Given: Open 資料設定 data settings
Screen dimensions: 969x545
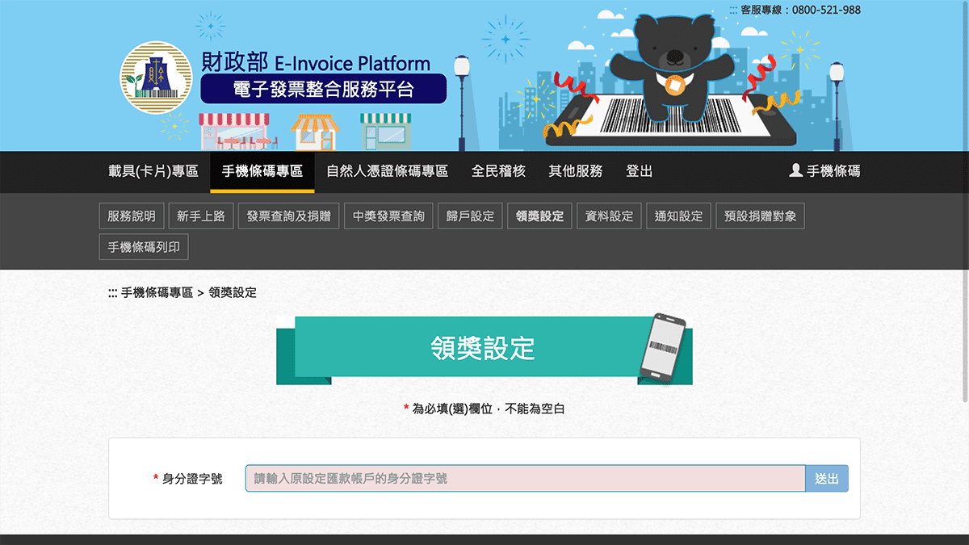Looking at the screenshot, I should coord(609,215).
